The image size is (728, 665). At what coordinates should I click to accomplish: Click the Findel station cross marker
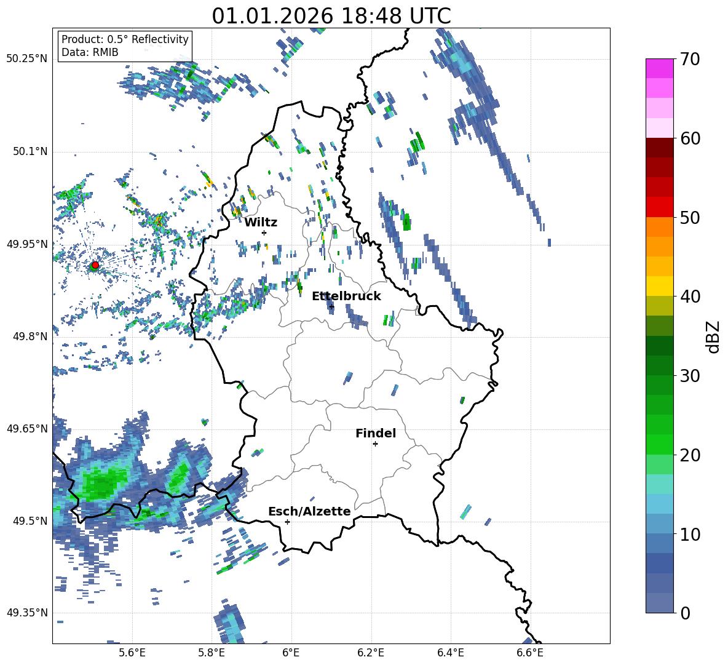[375, 444]
